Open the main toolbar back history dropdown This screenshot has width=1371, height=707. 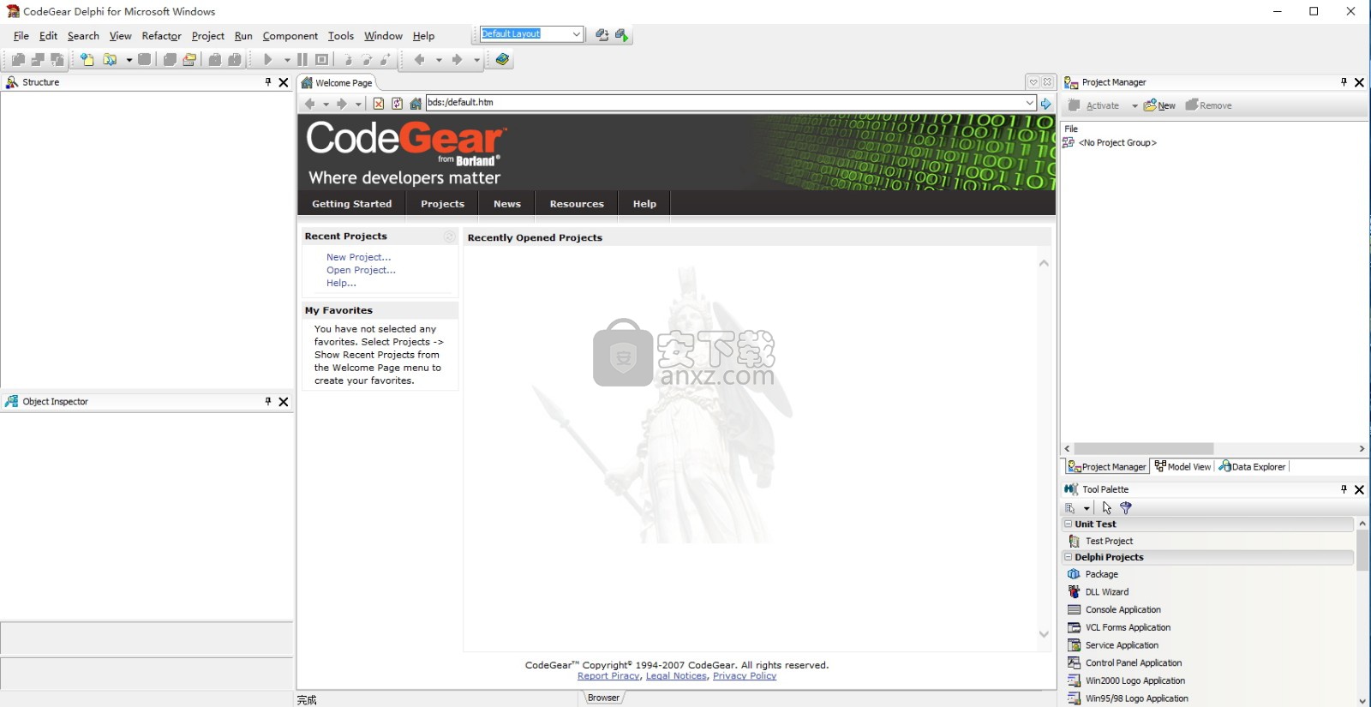coord(439,60)
